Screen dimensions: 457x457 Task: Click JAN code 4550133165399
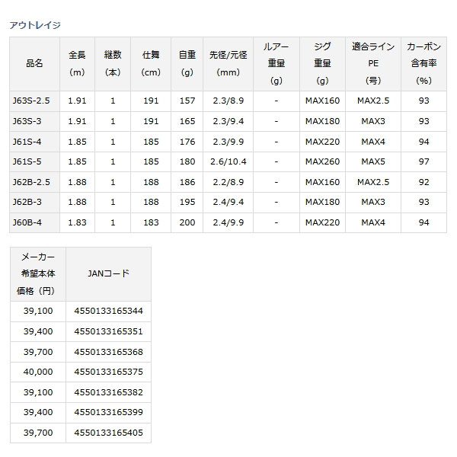tap(108, 413)
